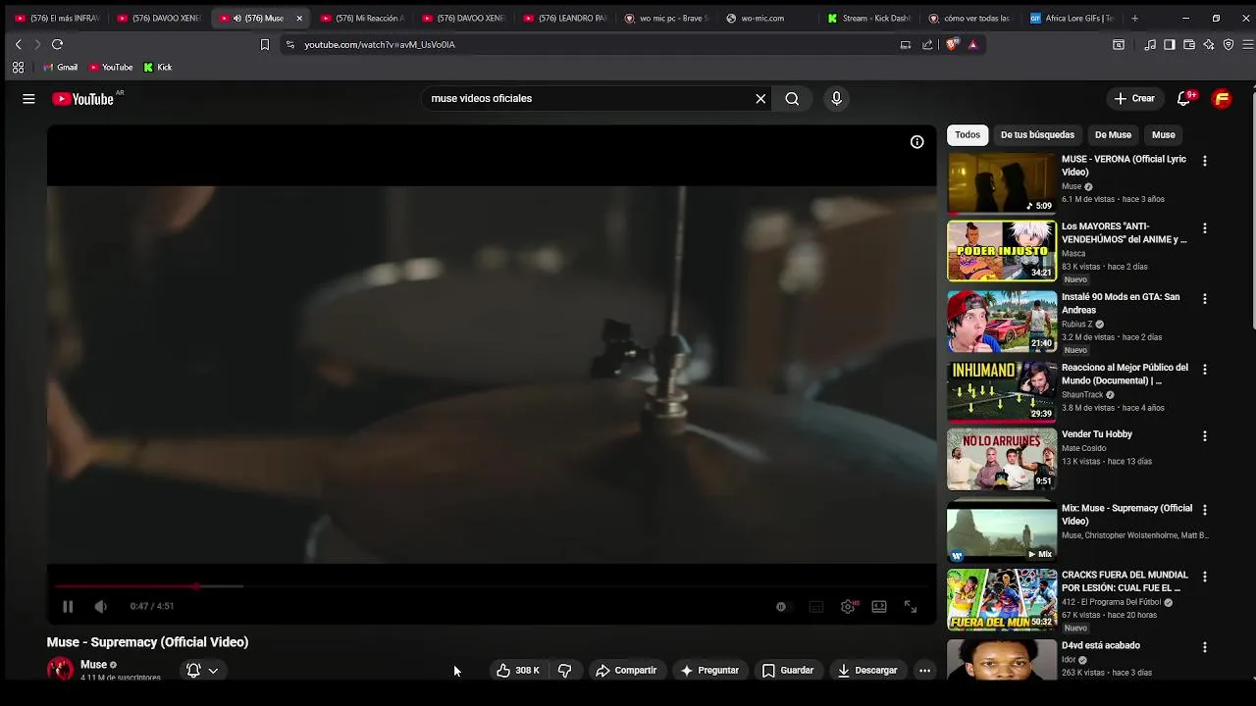Switch to theater mode

(x=879, y=607)
